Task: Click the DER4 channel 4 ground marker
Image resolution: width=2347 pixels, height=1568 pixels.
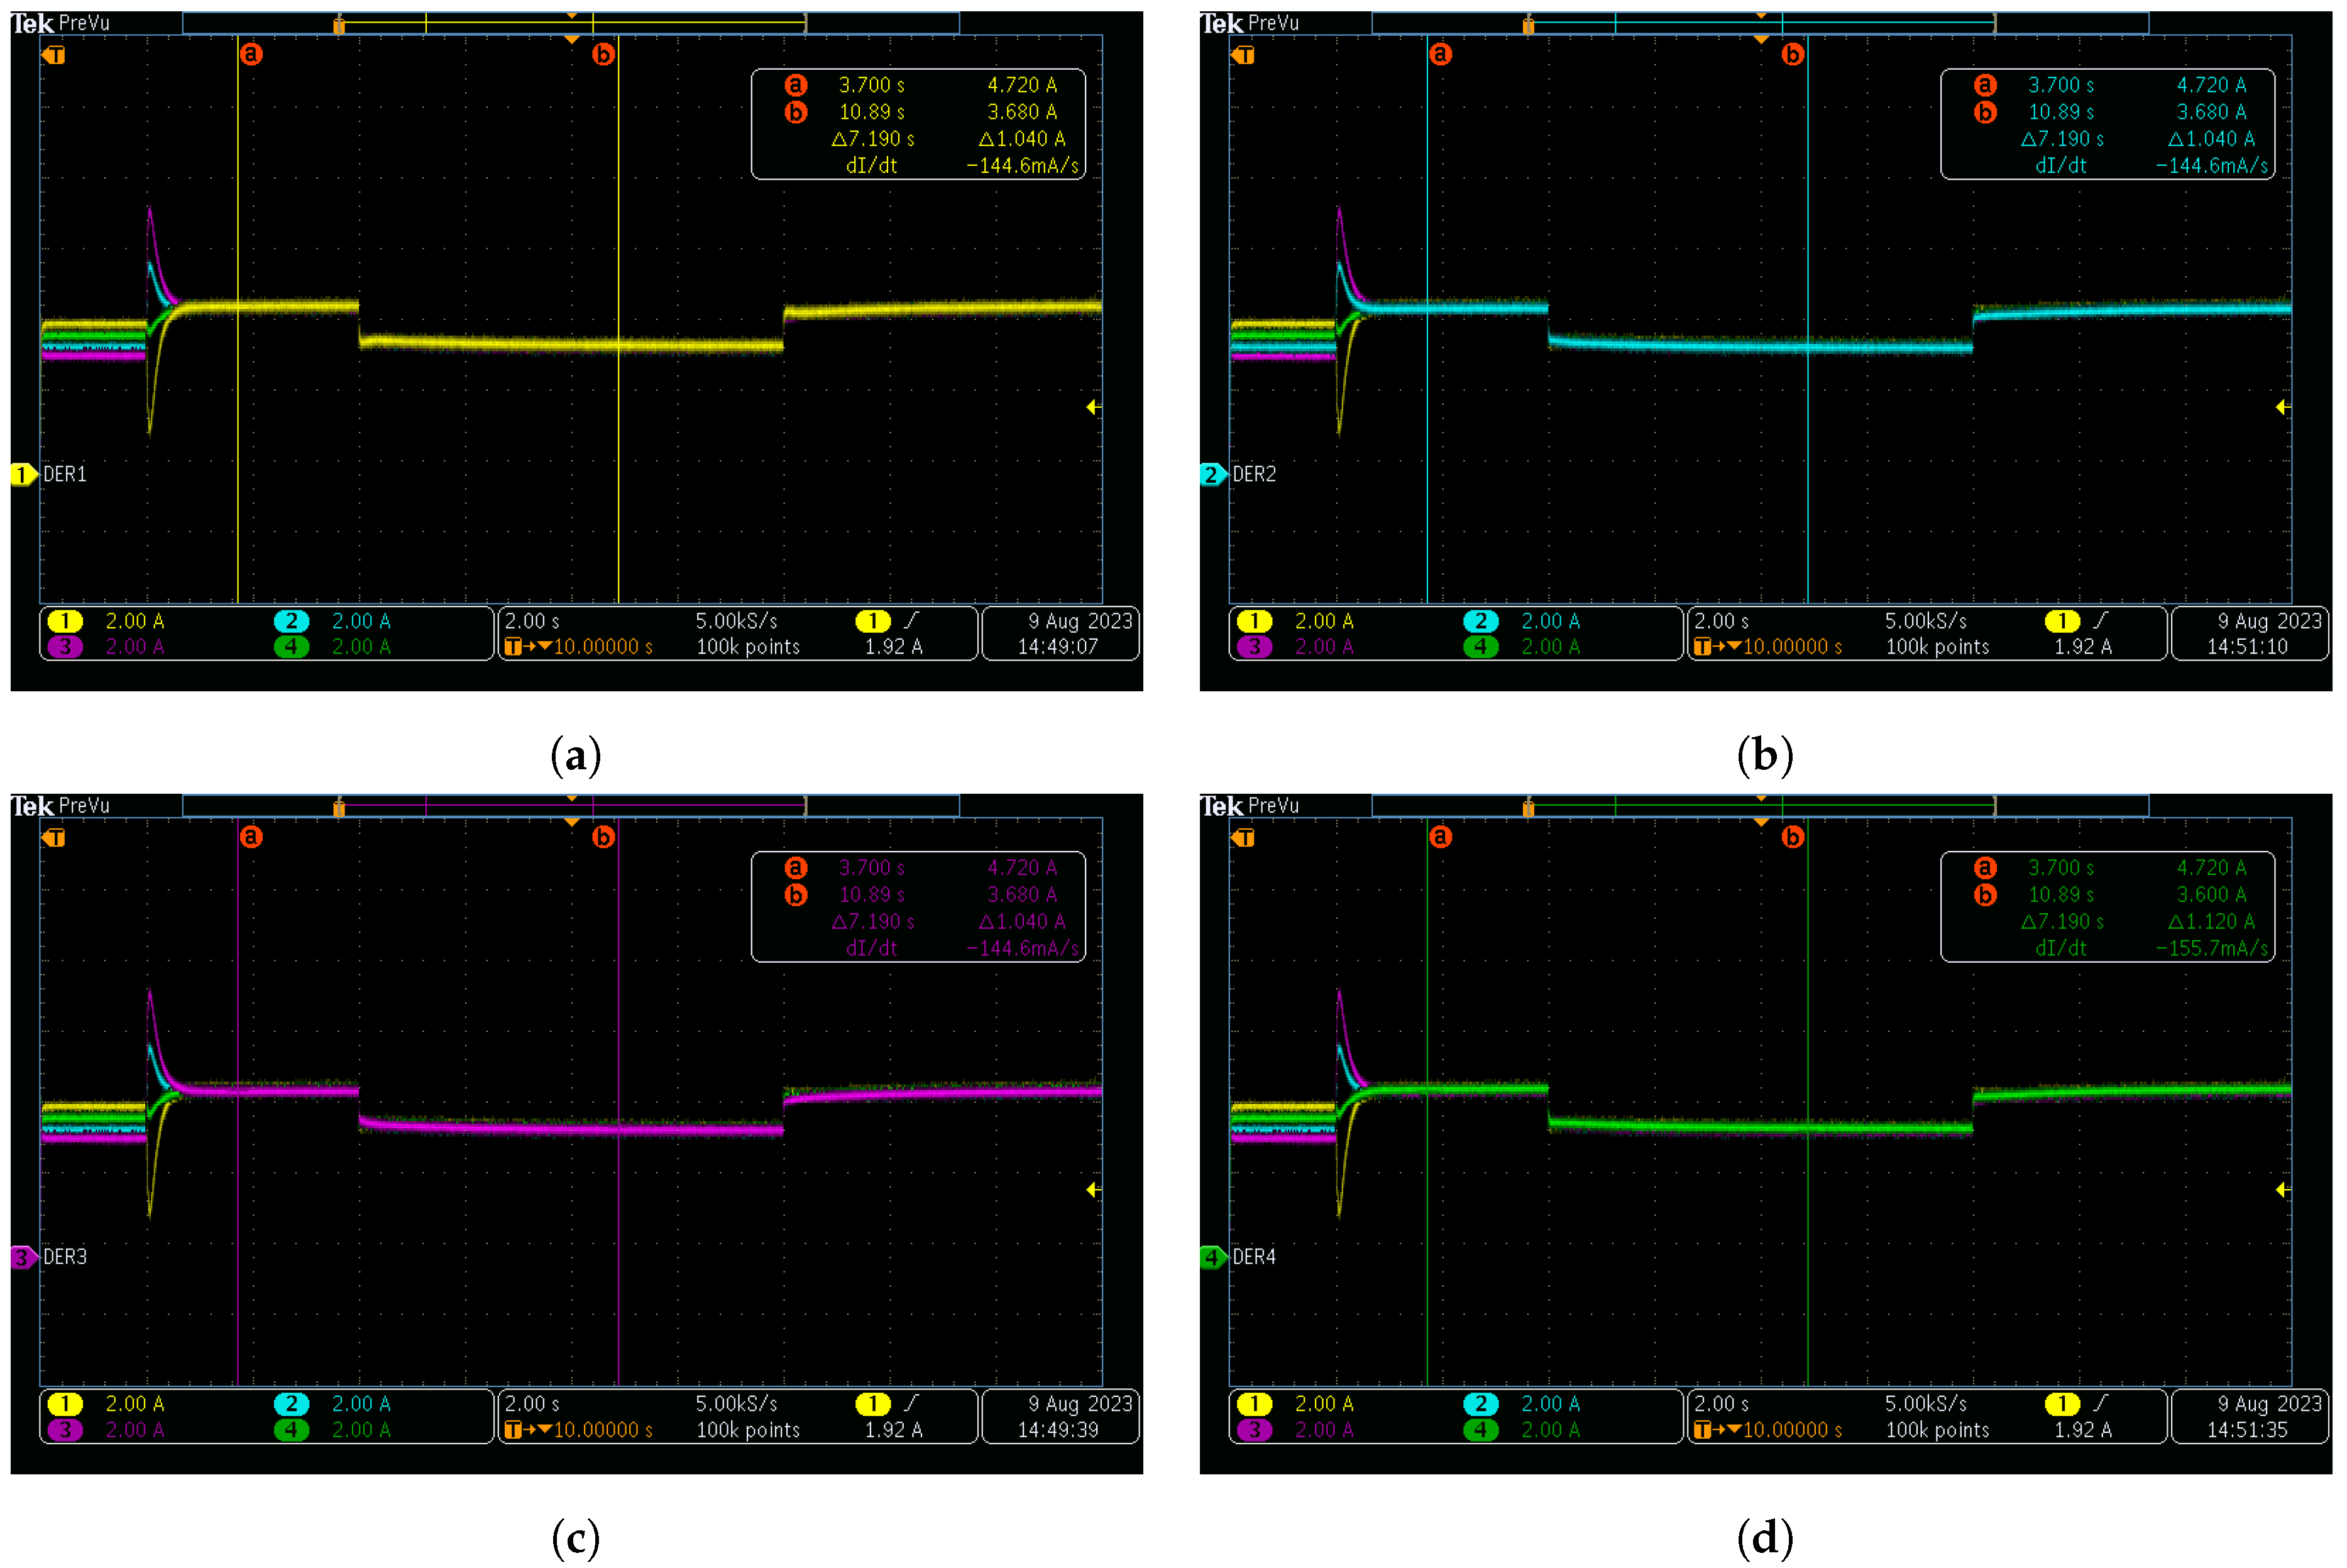Action: [1211, 1257]
